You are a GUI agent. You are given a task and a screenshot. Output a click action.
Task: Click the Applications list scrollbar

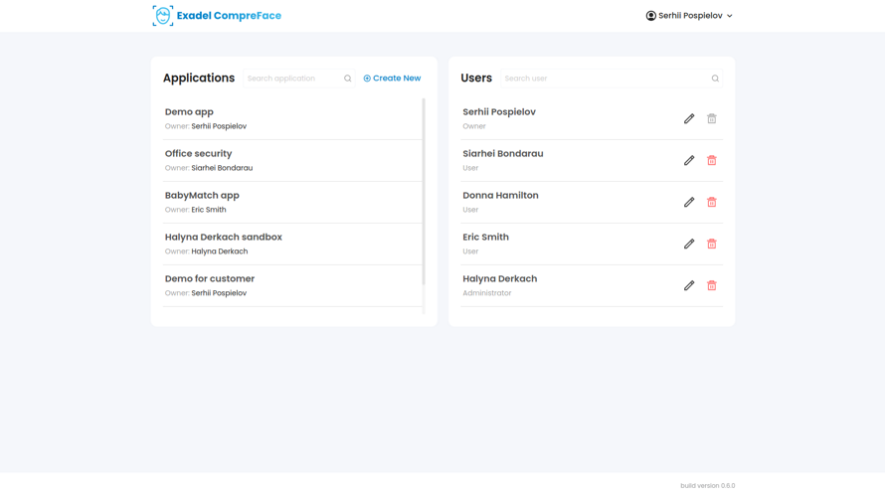coord(424,189)
